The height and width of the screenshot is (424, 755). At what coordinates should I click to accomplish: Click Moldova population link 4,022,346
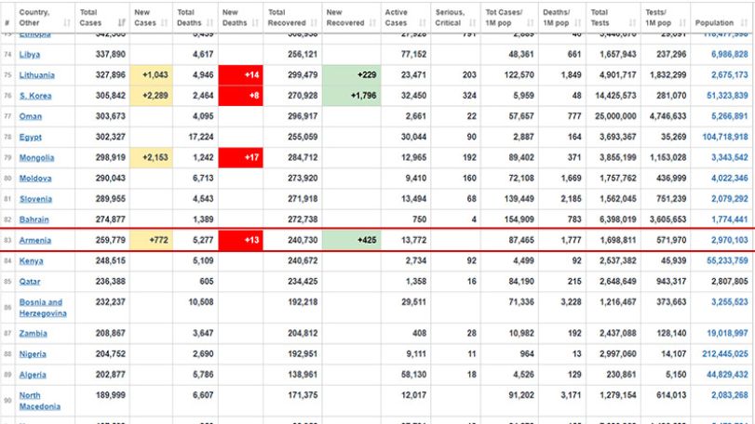(730, 179)
